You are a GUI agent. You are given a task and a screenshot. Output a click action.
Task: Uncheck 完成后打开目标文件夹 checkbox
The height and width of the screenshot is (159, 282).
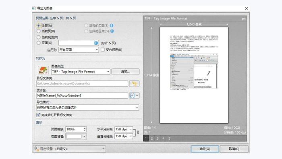click(38, 115)
